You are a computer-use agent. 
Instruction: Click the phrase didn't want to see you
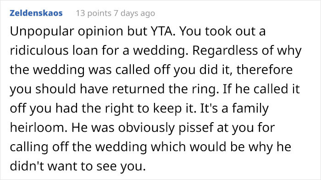pos(78,166)
